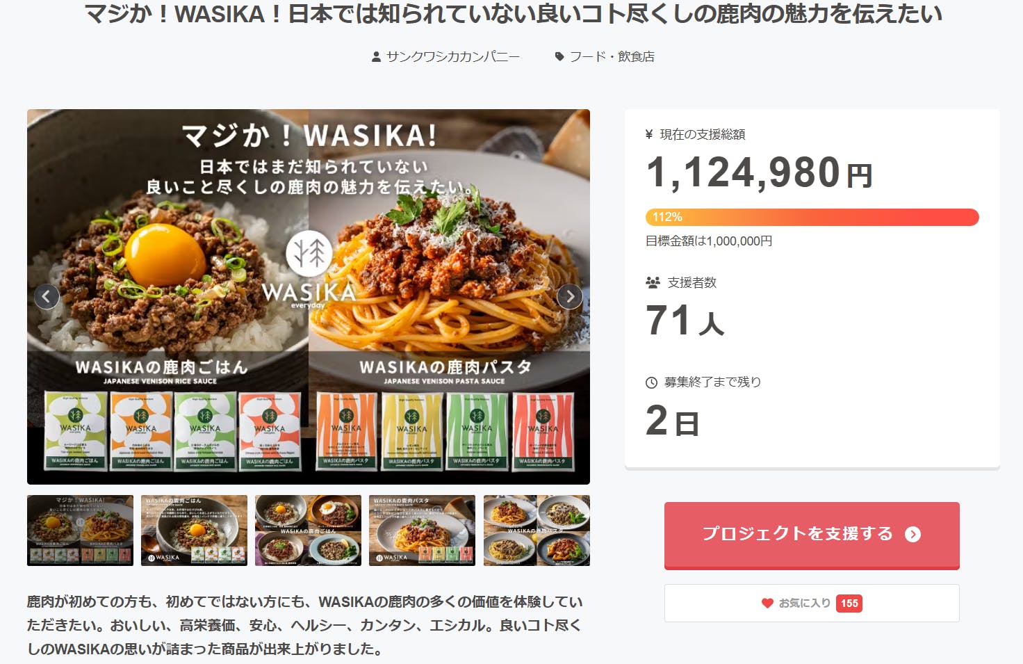Click the arrow icon in the support button
Image resolution: width=1023 pixels, height=664 pixels.
(912, 534)
